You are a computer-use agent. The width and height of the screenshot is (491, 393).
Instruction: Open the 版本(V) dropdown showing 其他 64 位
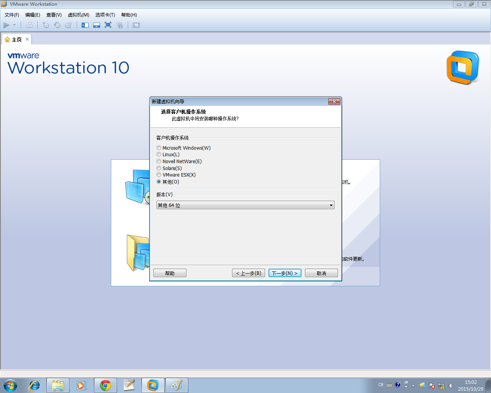coord(245,205)
